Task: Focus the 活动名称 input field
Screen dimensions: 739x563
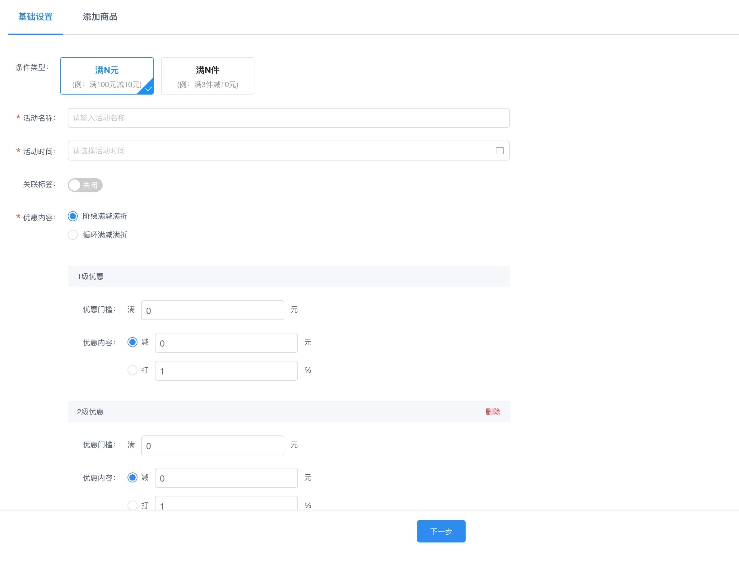Action: click(x=288, y=118)
